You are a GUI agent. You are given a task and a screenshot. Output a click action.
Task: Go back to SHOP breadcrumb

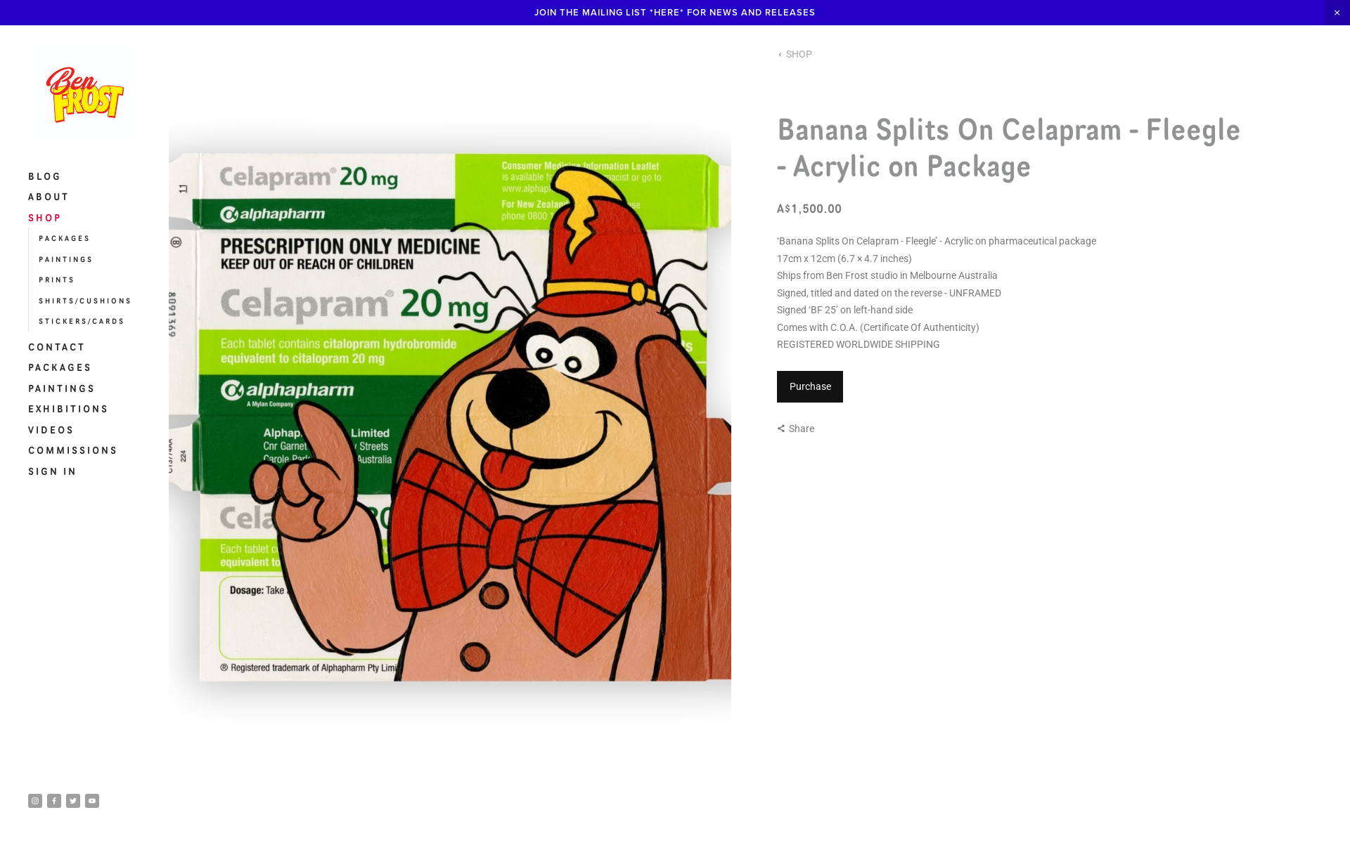[x=795, y=54]
